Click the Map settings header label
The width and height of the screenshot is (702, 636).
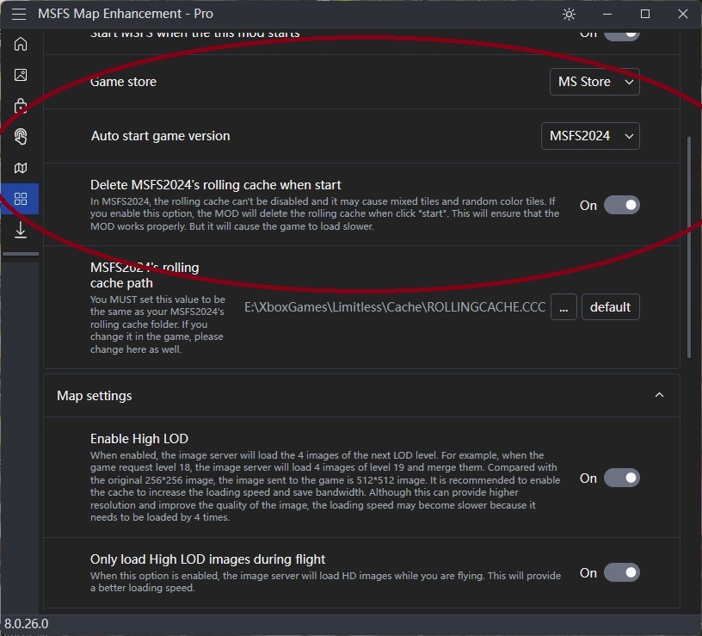tap(95, 396)
